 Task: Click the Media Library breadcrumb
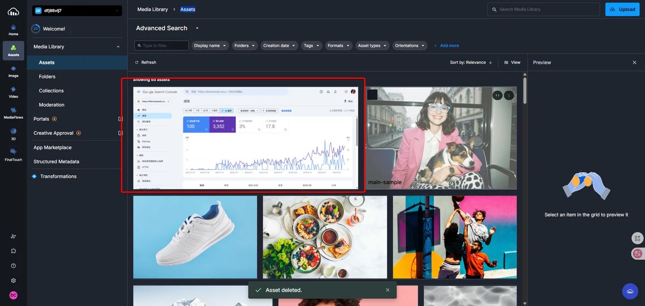(153, 9)
